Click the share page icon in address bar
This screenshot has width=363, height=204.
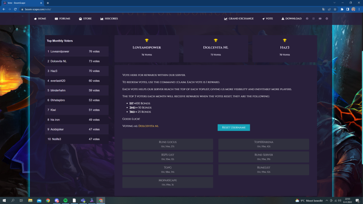[x=329, y=9]
